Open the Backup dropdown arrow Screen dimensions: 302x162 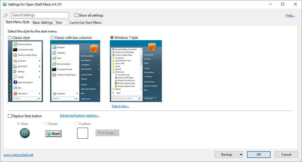coord(240,155)
